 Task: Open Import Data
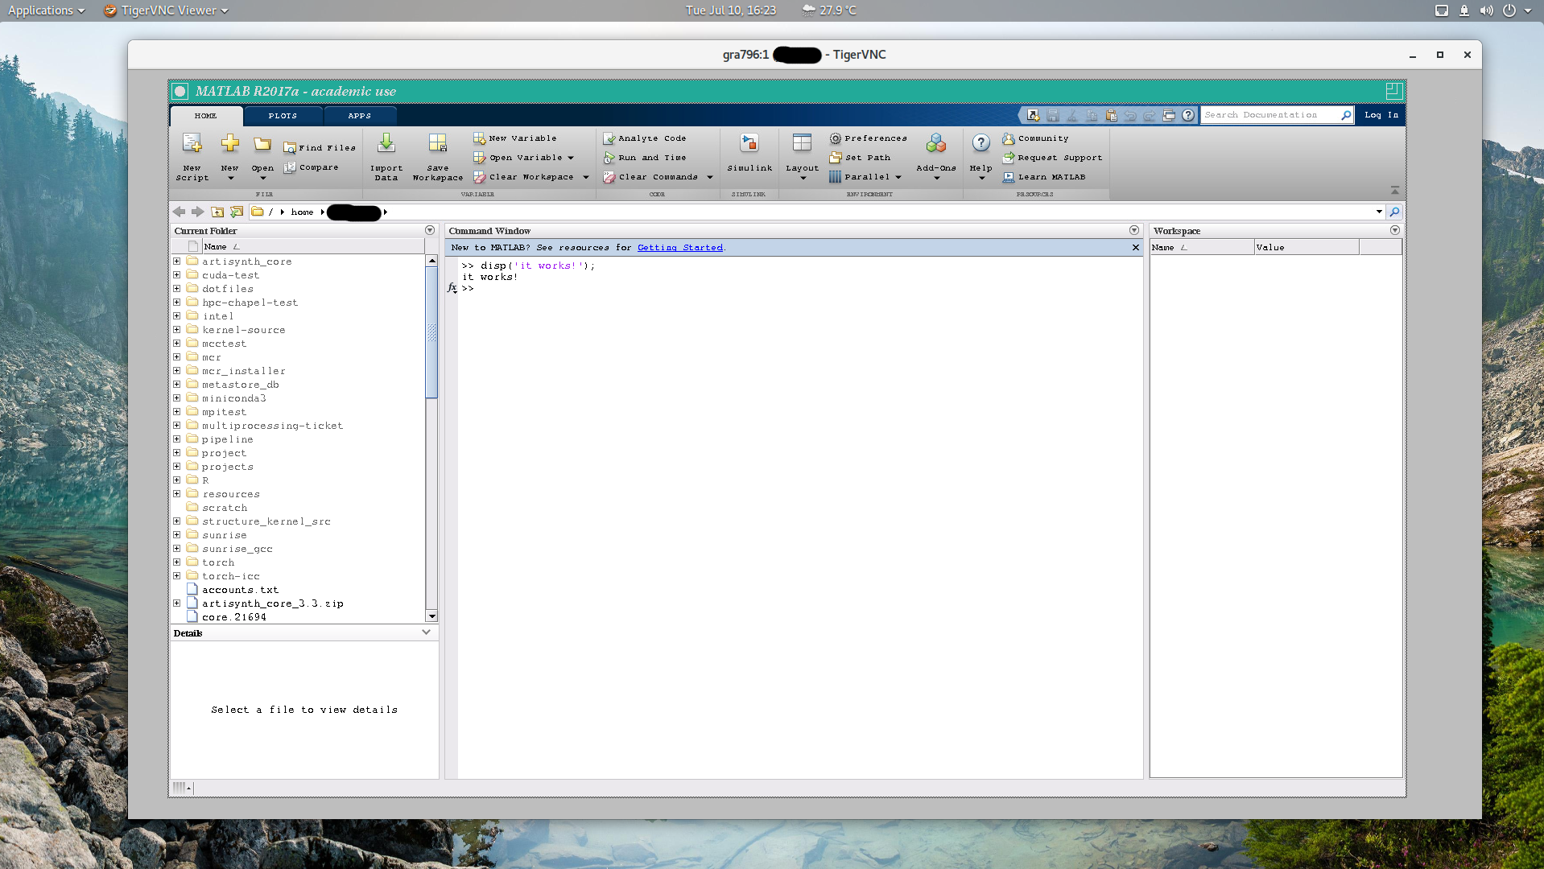point(386,157)
